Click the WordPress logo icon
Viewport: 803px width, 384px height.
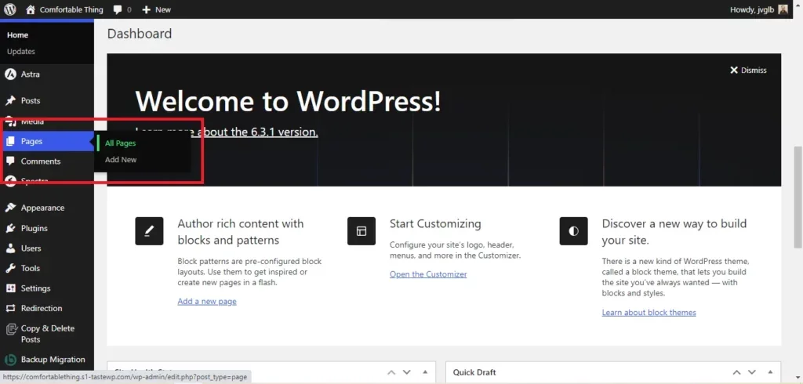[x=9, y=9]
